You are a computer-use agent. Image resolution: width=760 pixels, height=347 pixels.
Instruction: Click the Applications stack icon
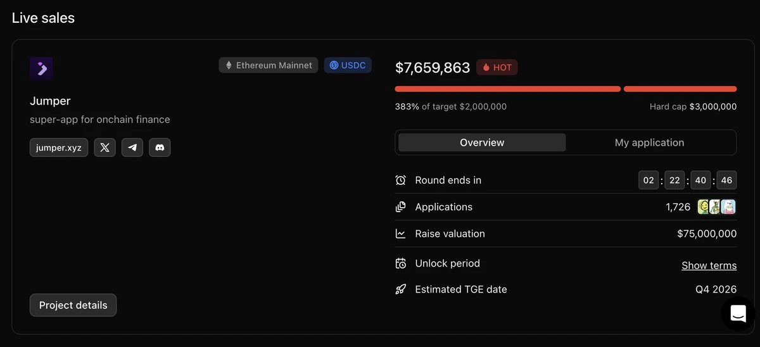click(400, 207)
